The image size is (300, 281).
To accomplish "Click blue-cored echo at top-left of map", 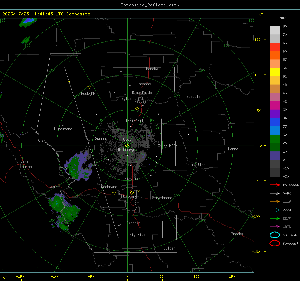I will tap(28, 22).
